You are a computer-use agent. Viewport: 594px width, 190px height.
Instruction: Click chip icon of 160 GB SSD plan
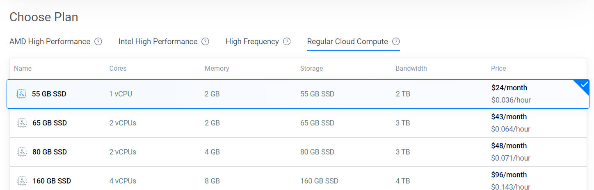coord(22,181)
